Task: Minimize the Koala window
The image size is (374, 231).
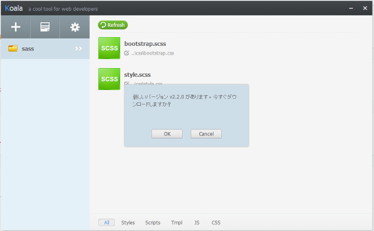Action: (351, 8)
